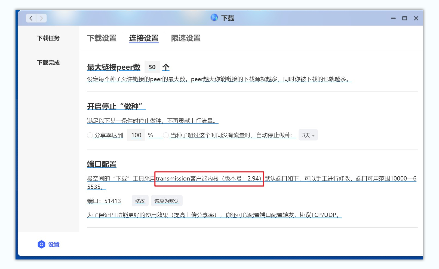Image resolution: width=439 pixels, height=269 pixels.
Task: Edit the share ratio field showing 100
Action: tap(136, 135)
